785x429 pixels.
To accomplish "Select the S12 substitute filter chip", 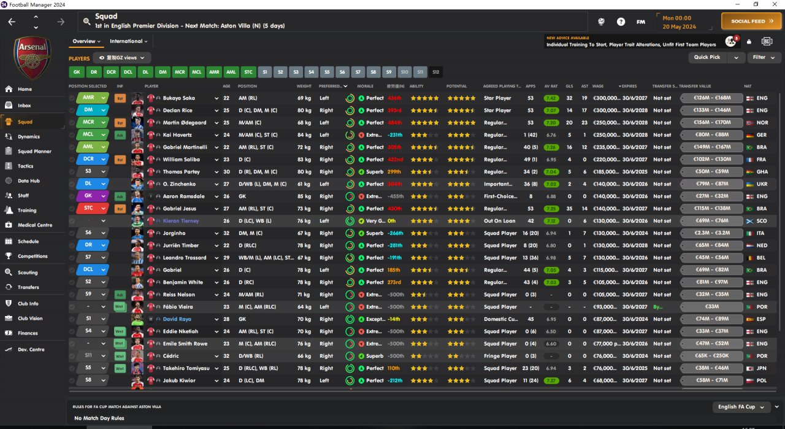I will coord(435,72).
